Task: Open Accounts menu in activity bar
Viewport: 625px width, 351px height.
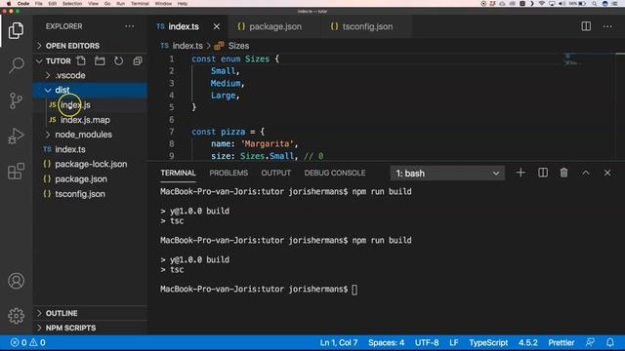Action: [x=16, y=281]
